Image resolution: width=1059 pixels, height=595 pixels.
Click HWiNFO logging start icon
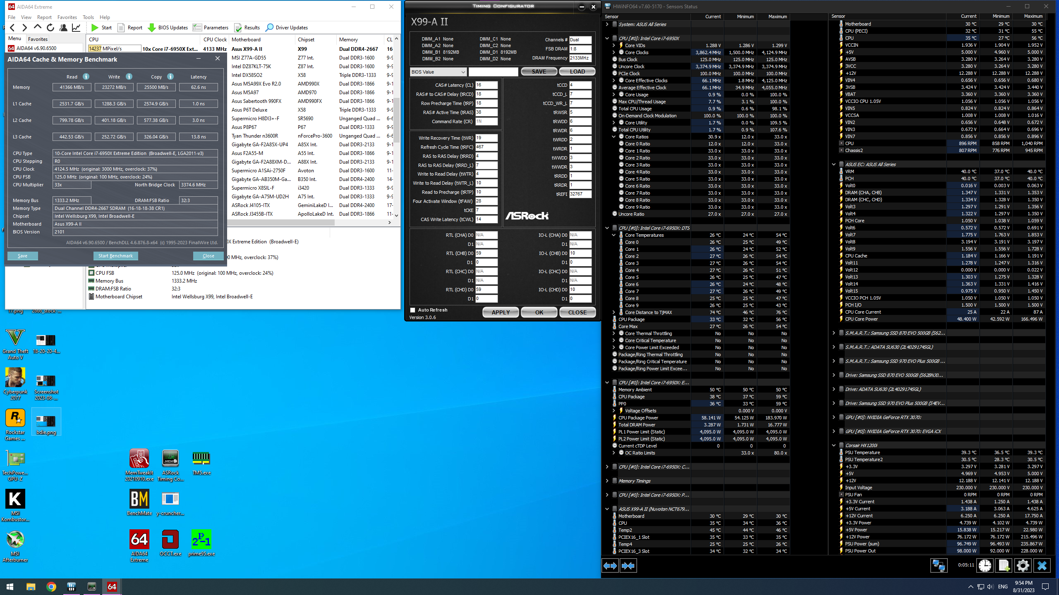click(1004, 565)
